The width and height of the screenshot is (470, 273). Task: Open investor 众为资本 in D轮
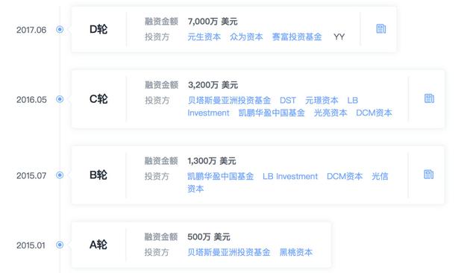[246, 37]
